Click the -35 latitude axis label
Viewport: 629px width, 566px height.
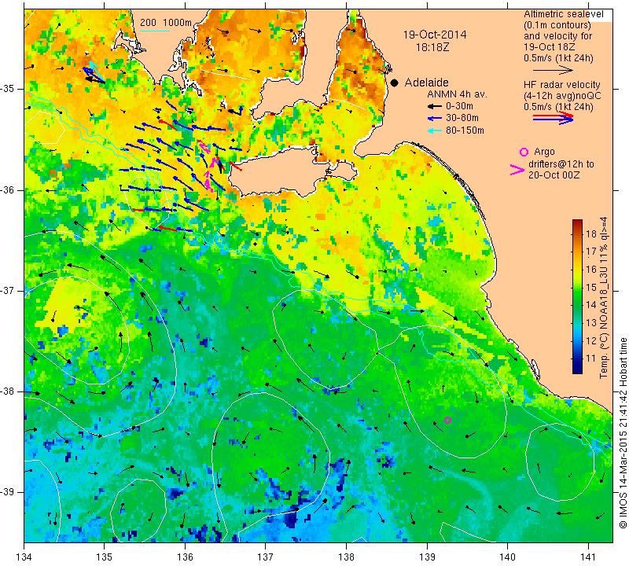pos(8,89)
